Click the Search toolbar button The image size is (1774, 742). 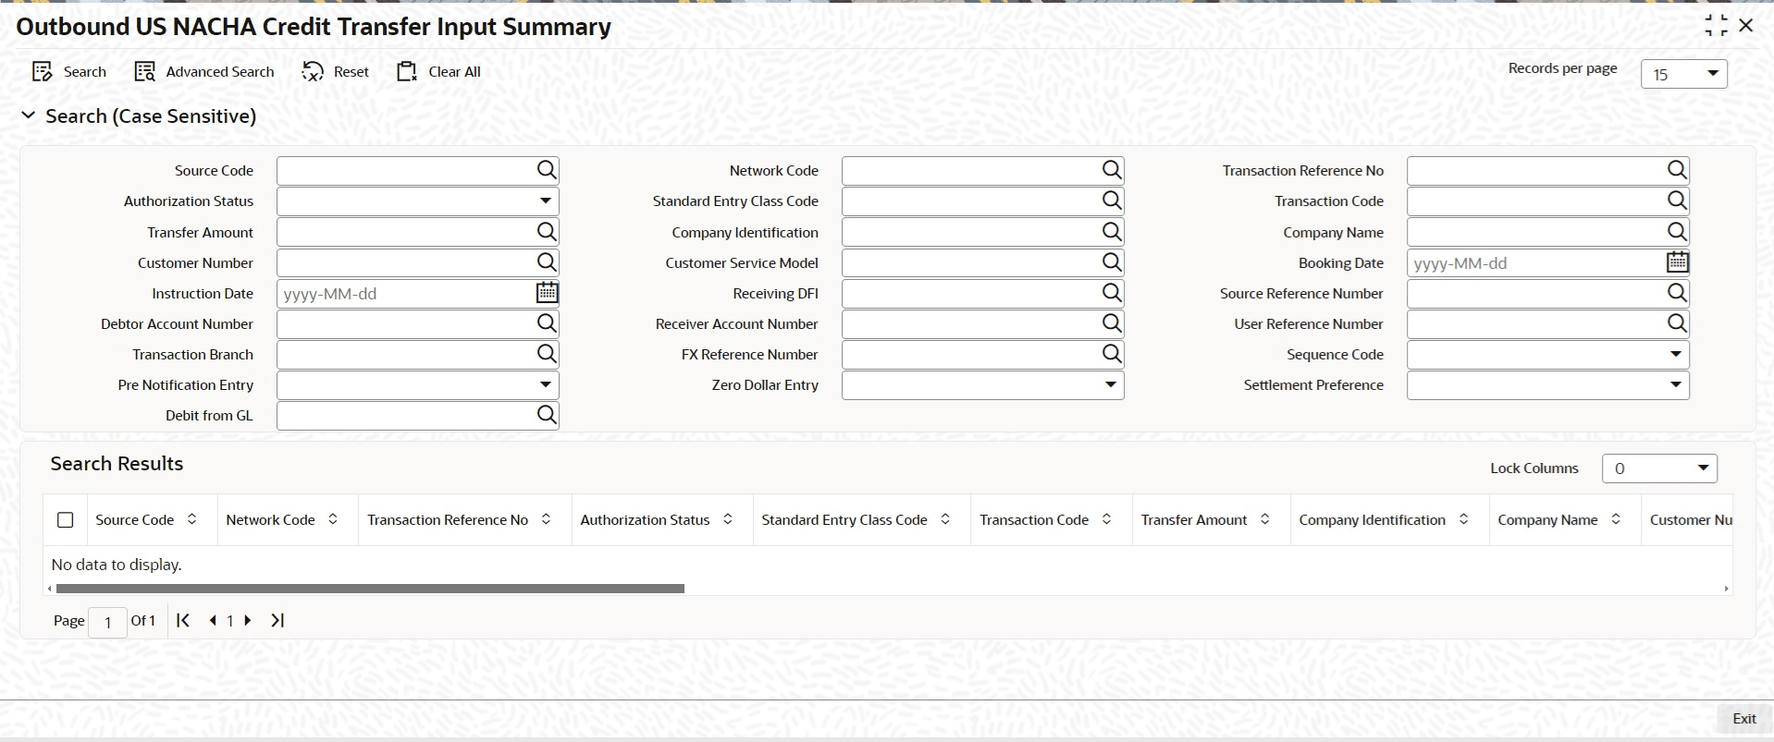pyautogui.click(x=69, y=72)
